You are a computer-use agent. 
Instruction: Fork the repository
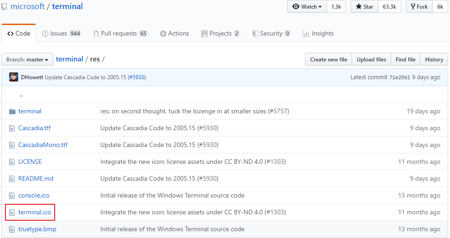pyautogui.click(x=419, y=6)
